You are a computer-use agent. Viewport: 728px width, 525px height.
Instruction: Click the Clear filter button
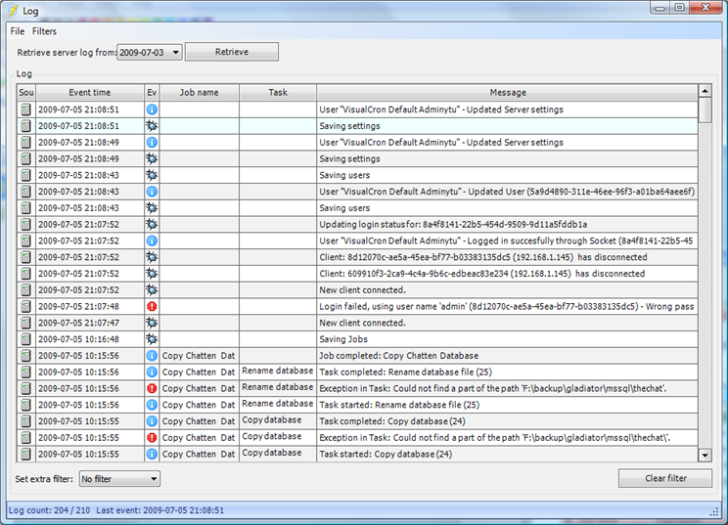coord(665,478)
